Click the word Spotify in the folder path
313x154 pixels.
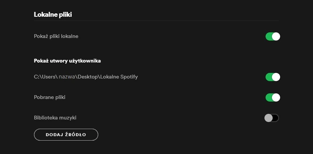(x=128, y=77)
